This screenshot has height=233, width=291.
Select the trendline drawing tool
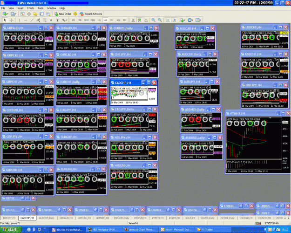coord(32,20)
